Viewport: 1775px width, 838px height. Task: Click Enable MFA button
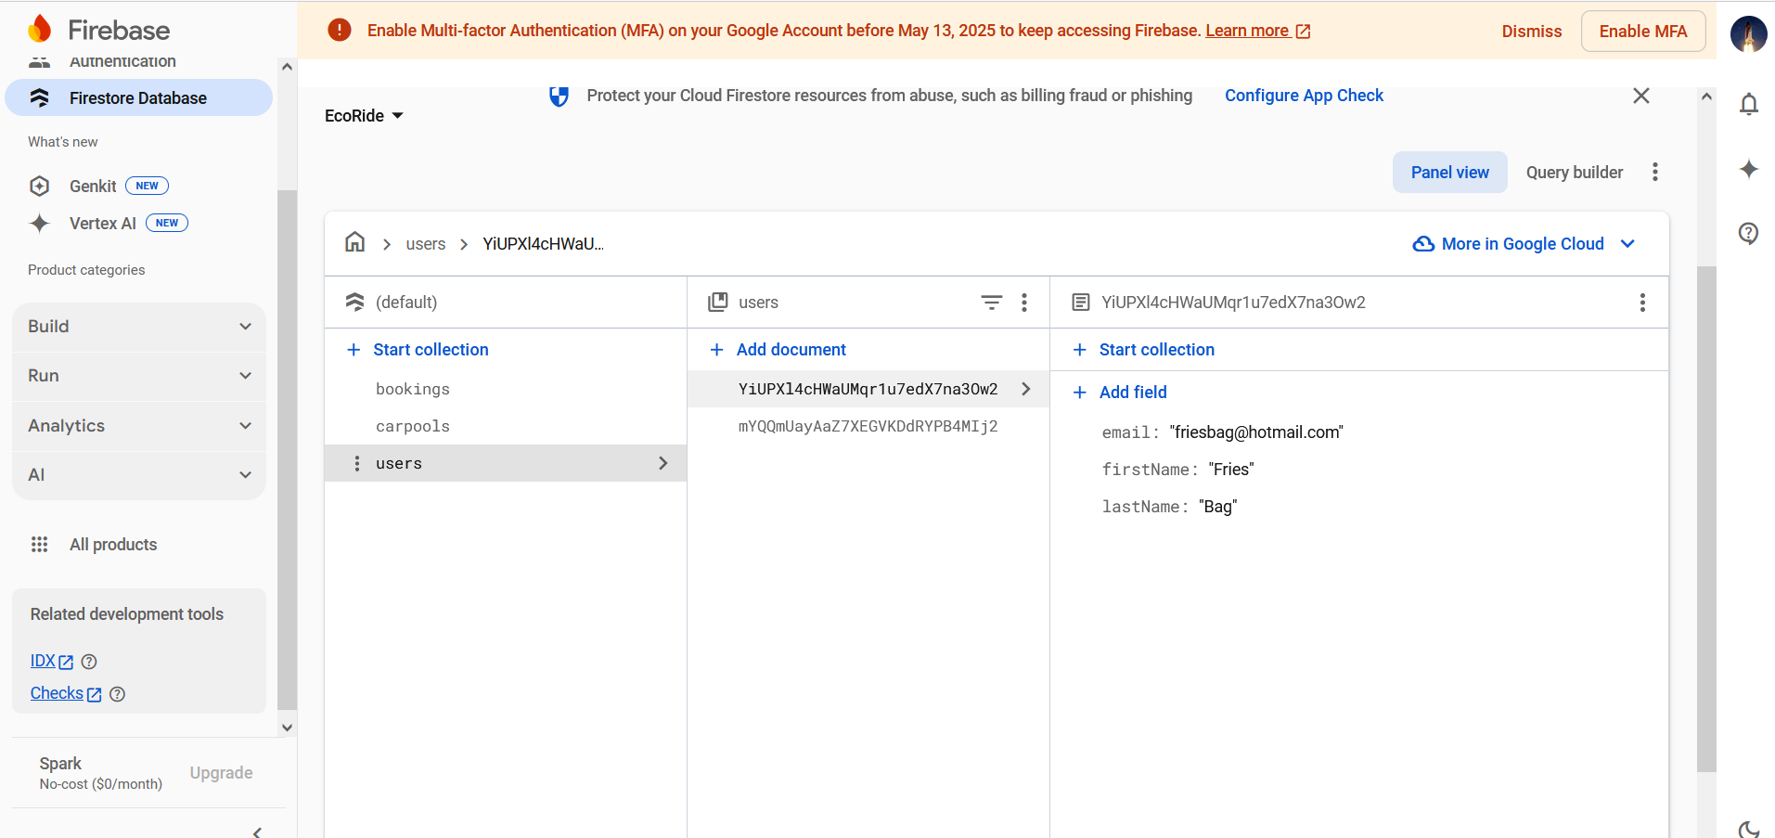[x=1643, y=32]
